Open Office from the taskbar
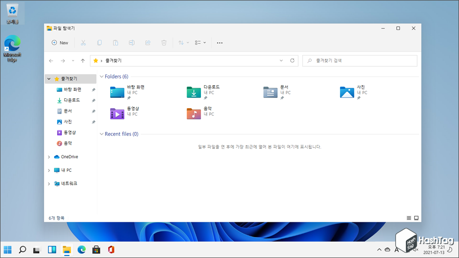The image size is (459, 258). coord(111,250)
